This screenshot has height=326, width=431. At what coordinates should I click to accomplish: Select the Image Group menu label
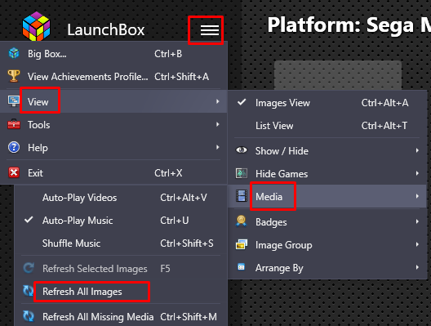tap(284, 245)
